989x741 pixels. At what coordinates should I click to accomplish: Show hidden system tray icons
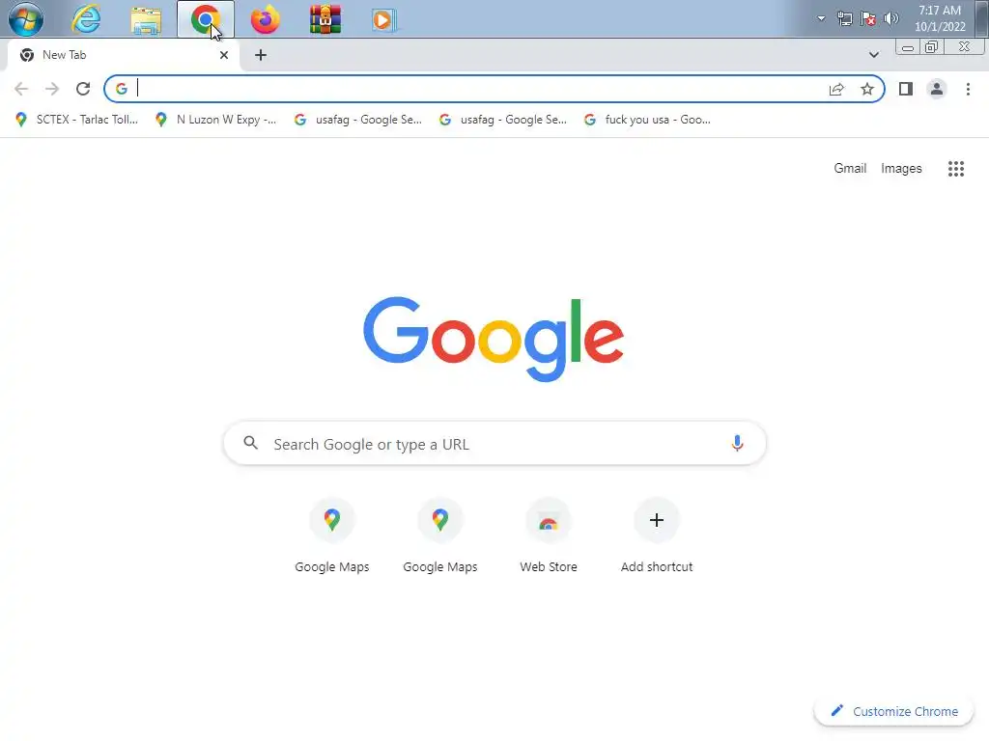tap(821, 18)
